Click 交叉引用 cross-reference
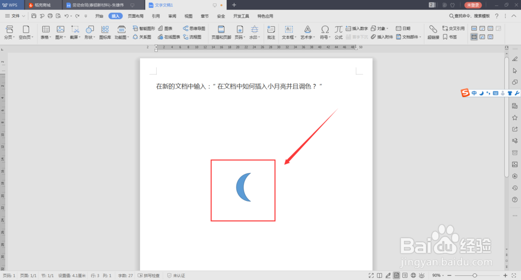Image resolution: width=521 pixels, height=280 pixels. (453, 29)
